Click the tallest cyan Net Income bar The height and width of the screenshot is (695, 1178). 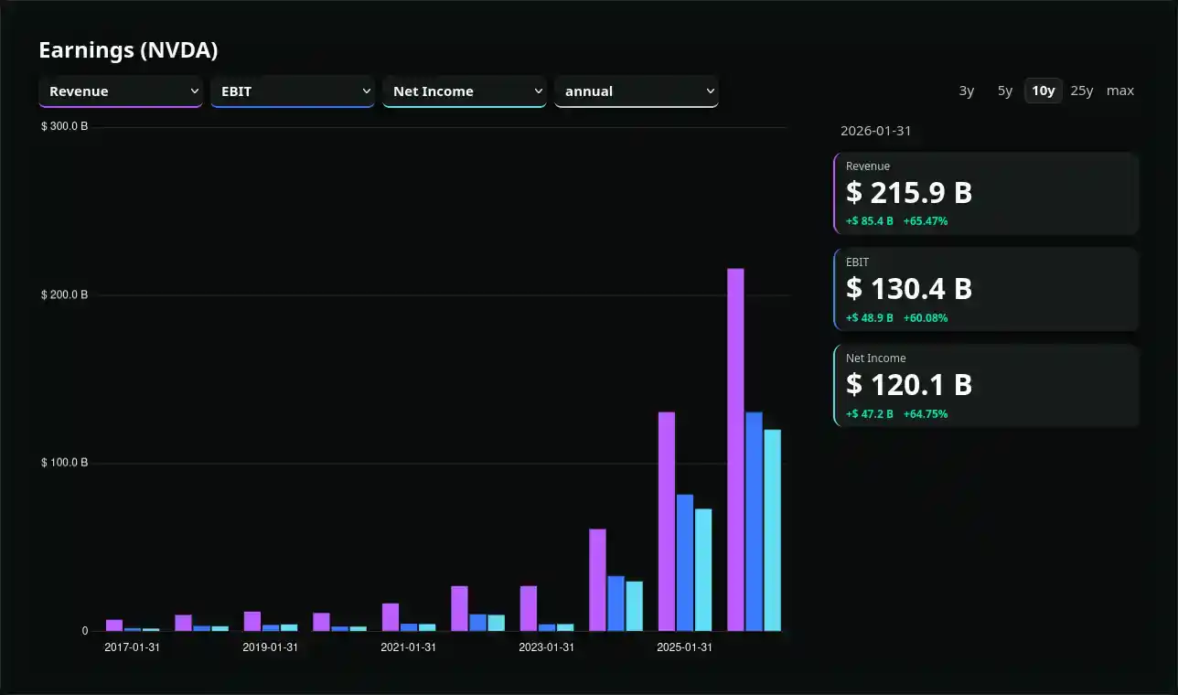[773, 530]
